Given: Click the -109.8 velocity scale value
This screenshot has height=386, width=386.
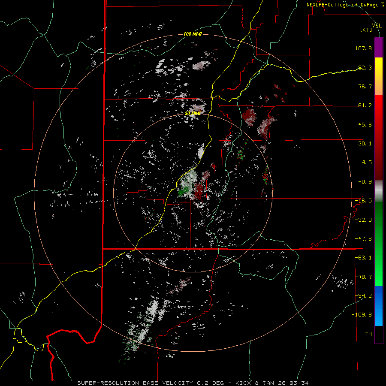Looking at the screenshot, I should [362, 315].
